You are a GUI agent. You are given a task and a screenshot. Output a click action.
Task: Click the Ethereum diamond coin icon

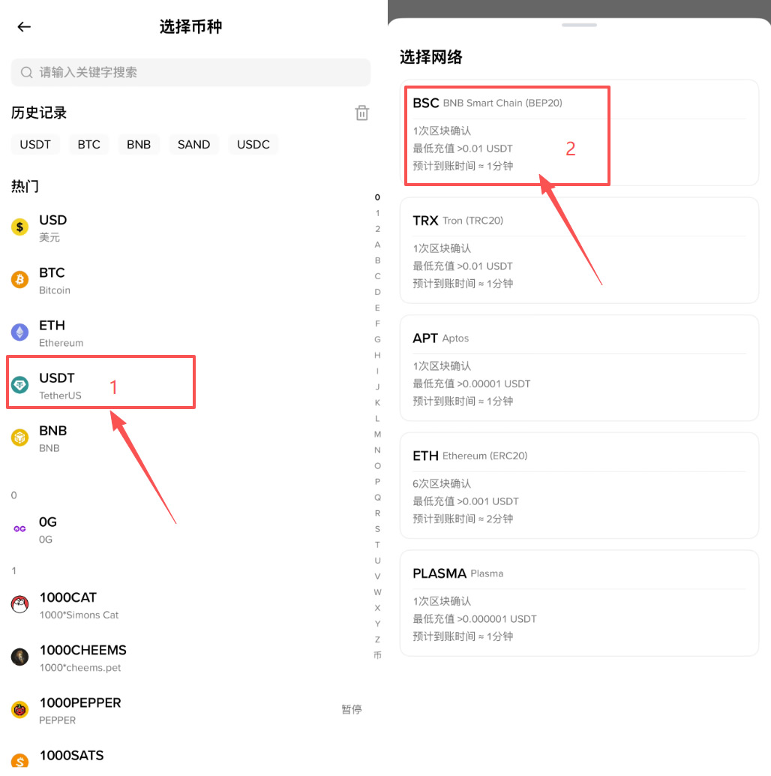coord(19,332)
